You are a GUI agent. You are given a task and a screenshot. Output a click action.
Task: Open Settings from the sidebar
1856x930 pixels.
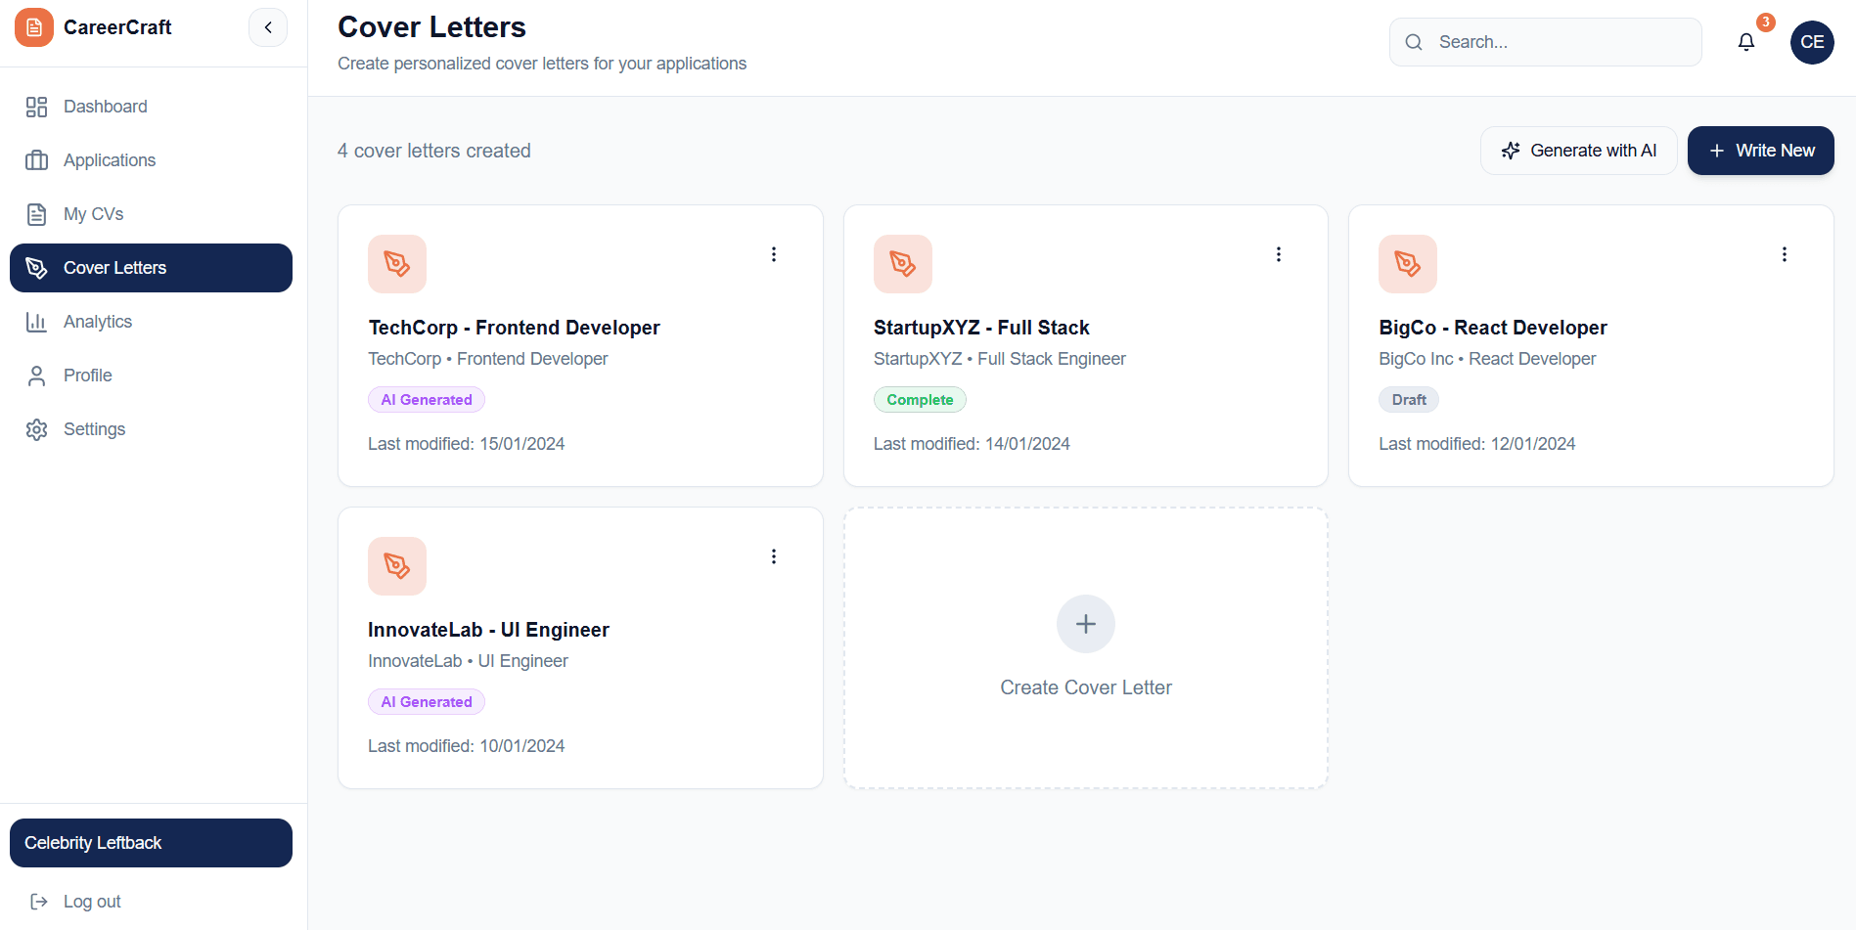click(x=151, y=429)
